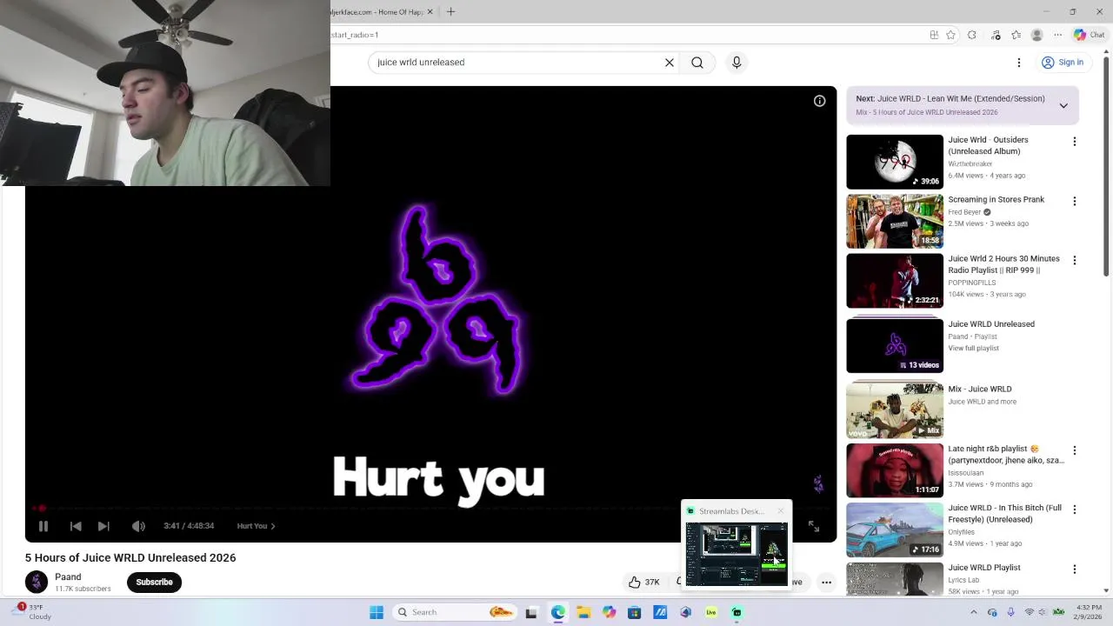The image size is (1113, 626).
Task: Open options for 2 Hours 30 Minutes Radio Playlist
Action: coord(1075,260)
